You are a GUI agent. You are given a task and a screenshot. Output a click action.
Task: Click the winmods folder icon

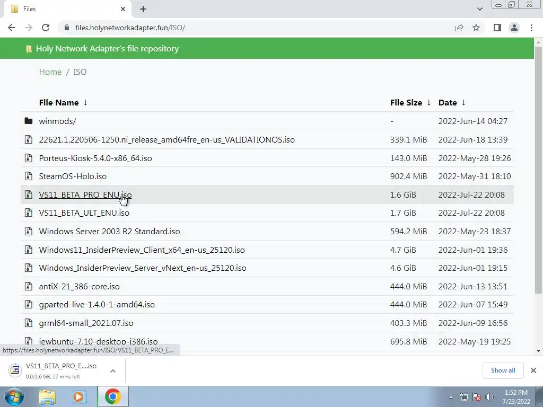click(29, 121)
